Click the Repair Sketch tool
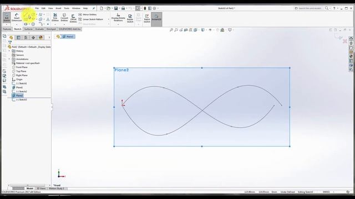The width and height of the screenshot is (355, 199). 130,18
